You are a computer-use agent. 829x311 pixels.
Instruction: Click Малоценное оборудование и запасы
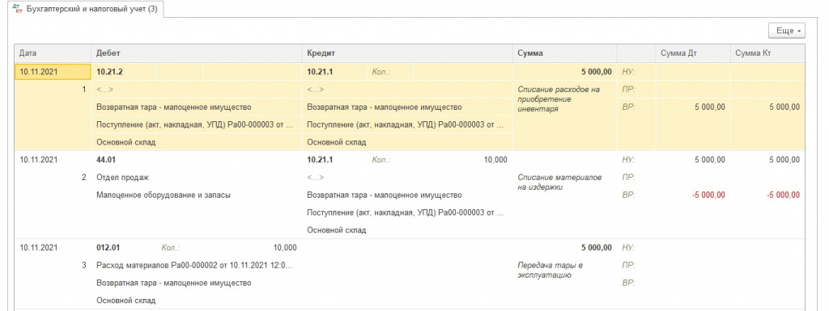(164, 195)
